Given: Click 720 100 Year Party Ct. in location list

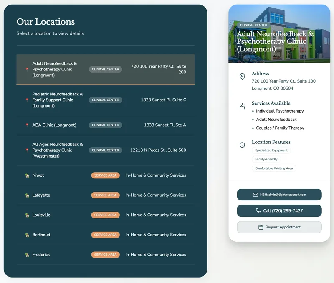Looking at the screenshot, I should tap(159, 69).
